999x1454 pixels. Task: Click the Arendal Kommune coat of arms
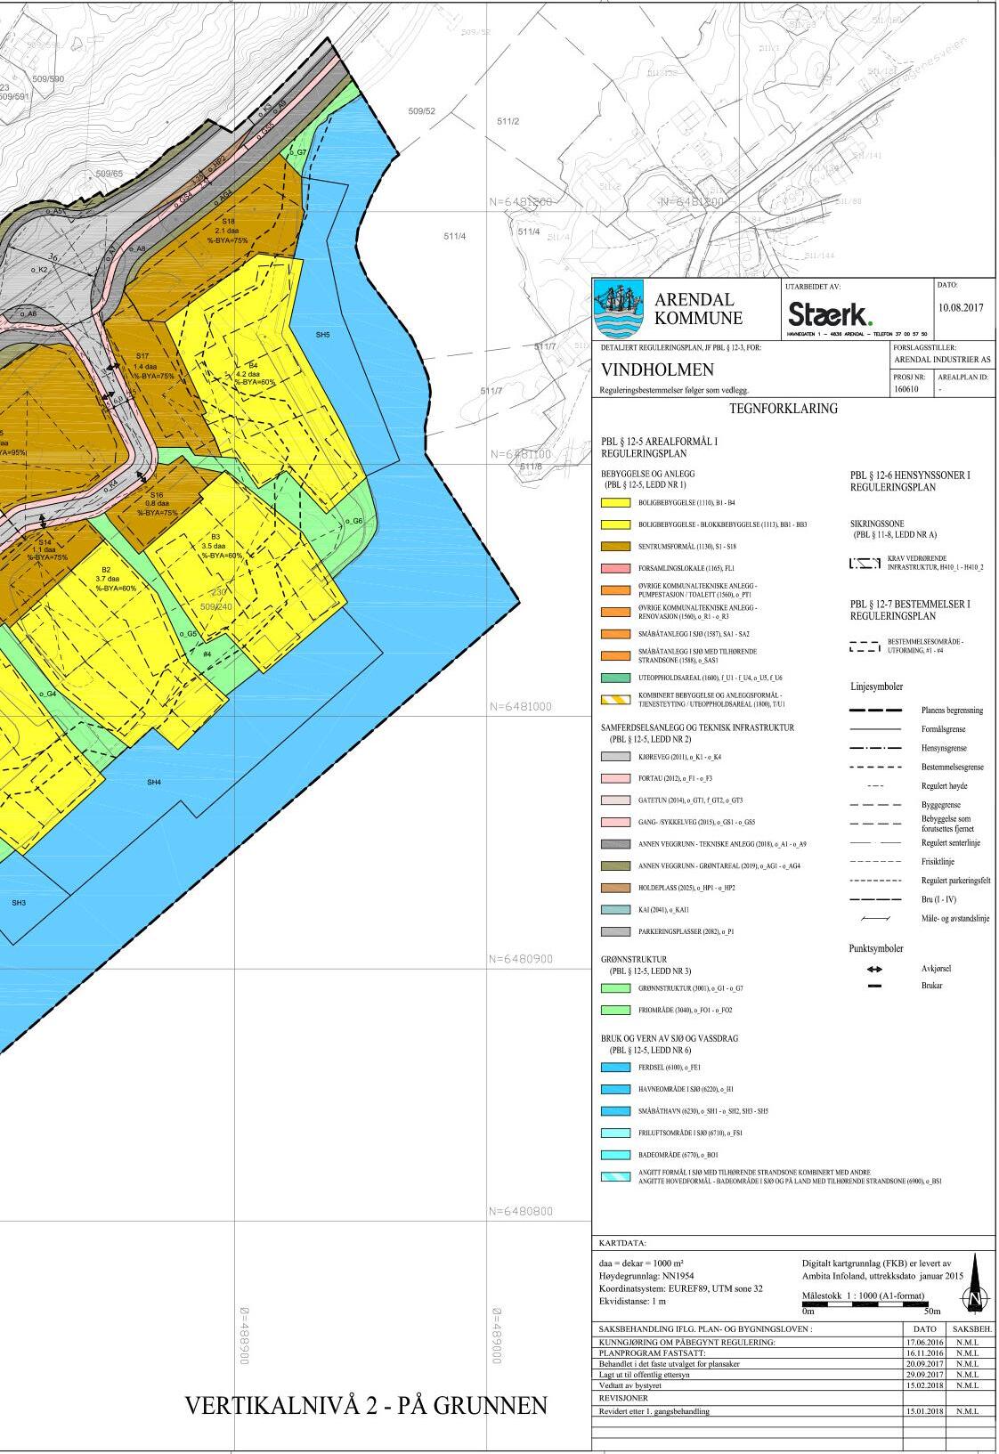tap(620, 309)
